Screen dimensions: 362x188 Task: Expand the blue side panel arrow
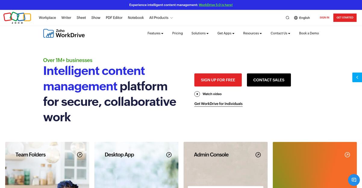[x=357, y=77]
